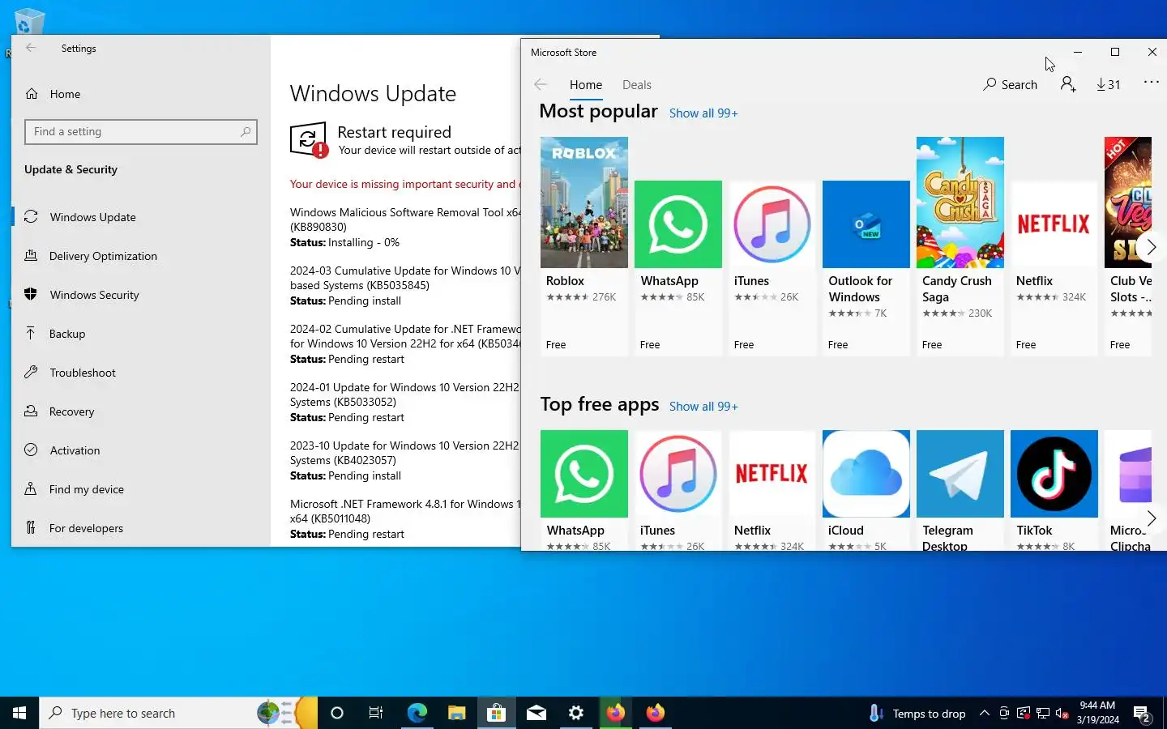The height and width of the screenshot is (729, 1167).
Task: Open the Roblox app tile in Most popular
Action: coord(583,246)
